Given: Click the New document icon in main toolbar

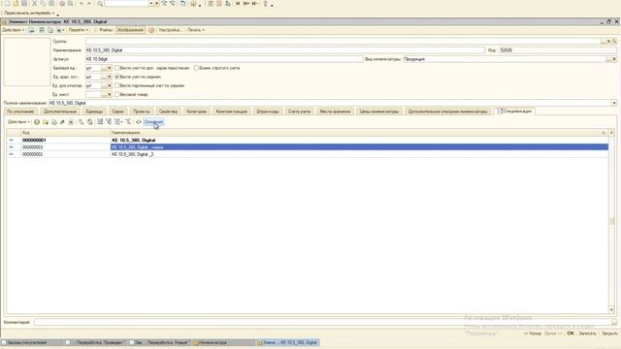Looking at the screenshot, I should pyautogui.click(x=7, y=3).
